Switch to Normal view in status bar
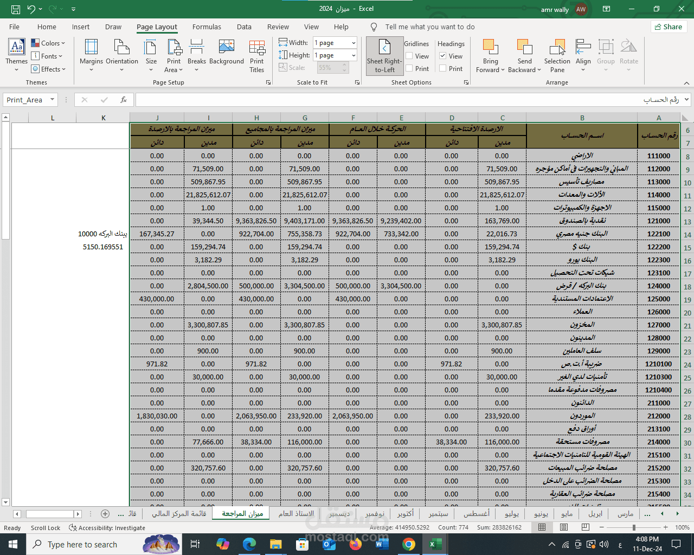Image resolution: width=694 pixels, height=555 pixels. [542, 527]
